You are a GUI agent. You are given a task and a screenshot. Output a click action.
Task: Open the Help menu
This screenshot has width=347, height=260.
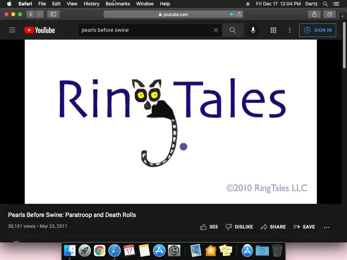coord(165,4)
